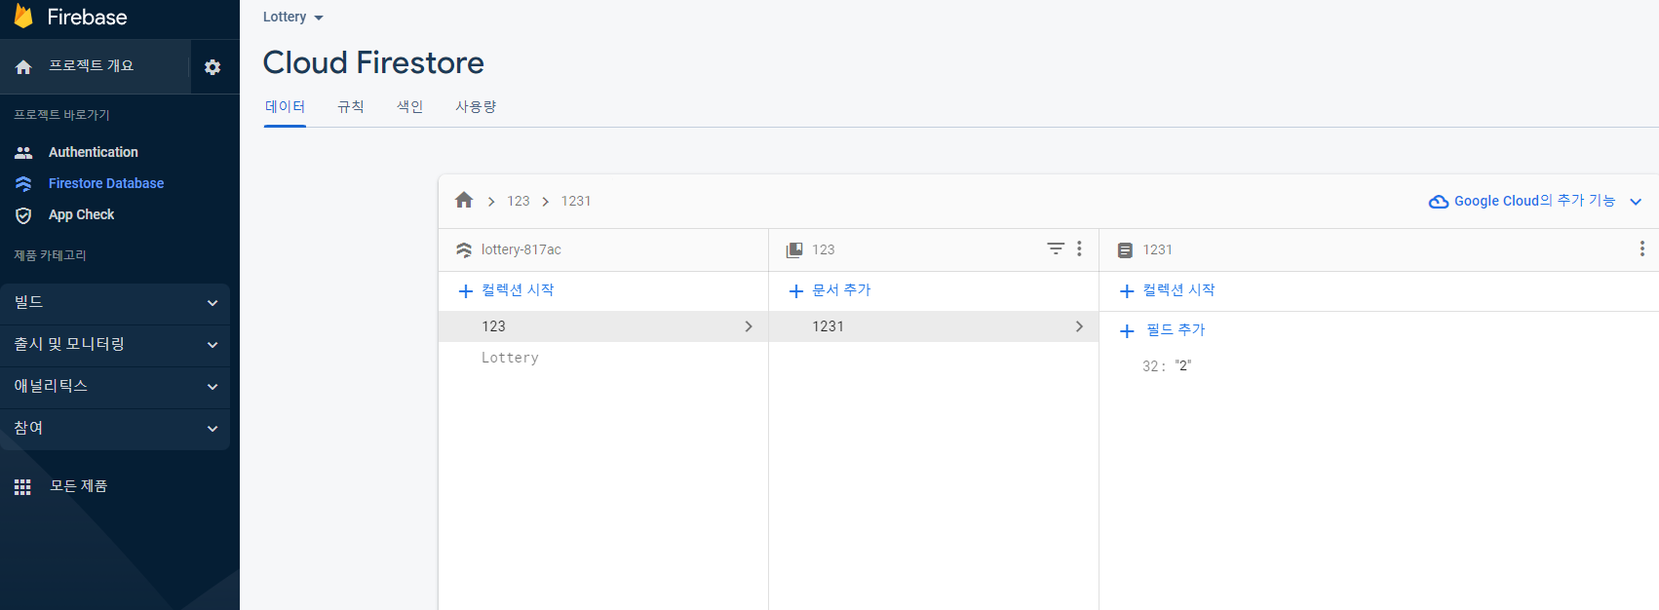1659x610 pixels.
Task: Click the Authentication people icon
Action: [x=23, y=152]
